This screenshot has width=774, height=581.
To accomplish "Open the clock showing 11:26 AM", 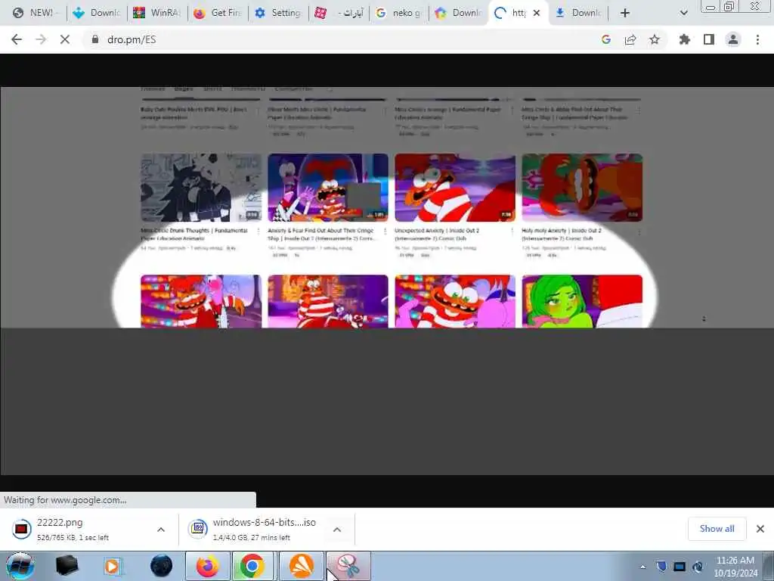I will pyautogui.click(x=735, y=566).
